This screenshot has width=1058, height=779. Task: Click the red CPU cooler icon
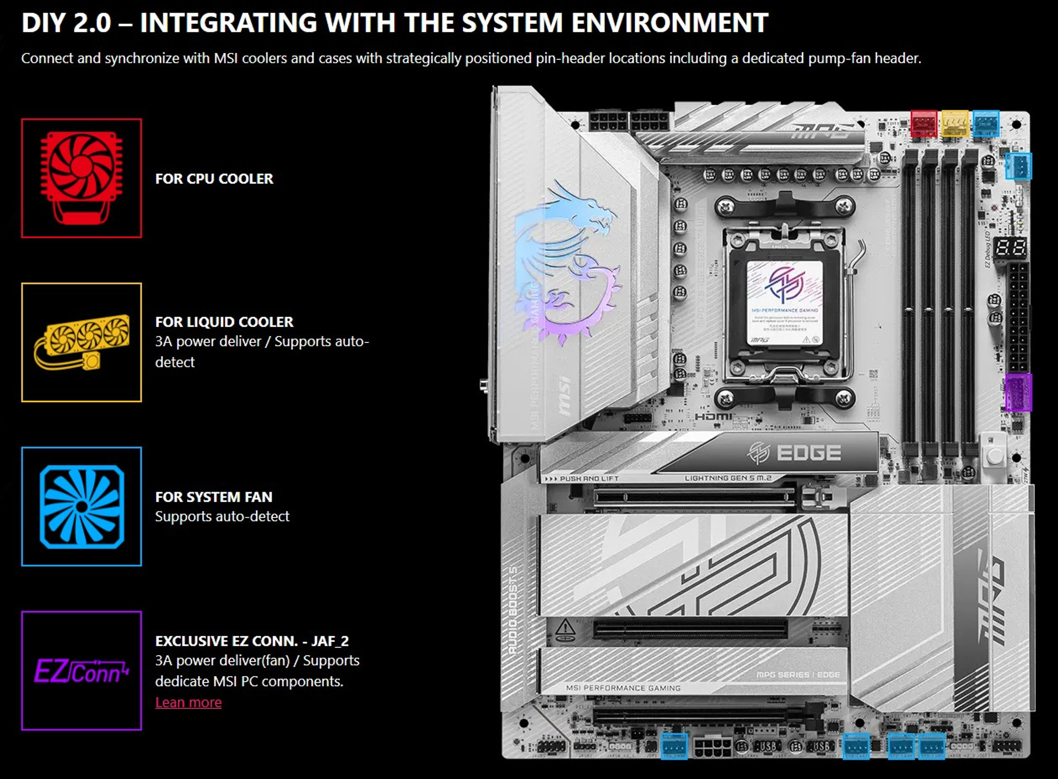coord(82,178)
